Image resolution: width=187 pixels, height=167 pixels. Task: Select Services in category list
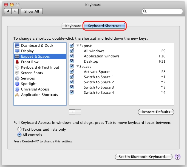40,78
